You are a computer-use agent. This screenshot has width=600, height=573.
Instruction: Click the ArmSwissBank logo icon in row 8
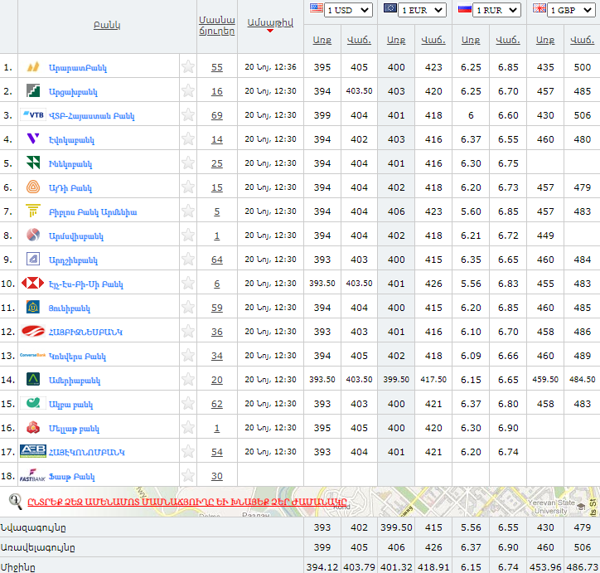(33, 235)
